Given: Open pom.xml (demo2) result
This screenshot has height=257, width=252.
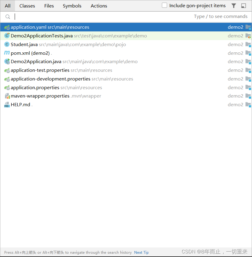Looking at the screenshot, I should 126,53.
